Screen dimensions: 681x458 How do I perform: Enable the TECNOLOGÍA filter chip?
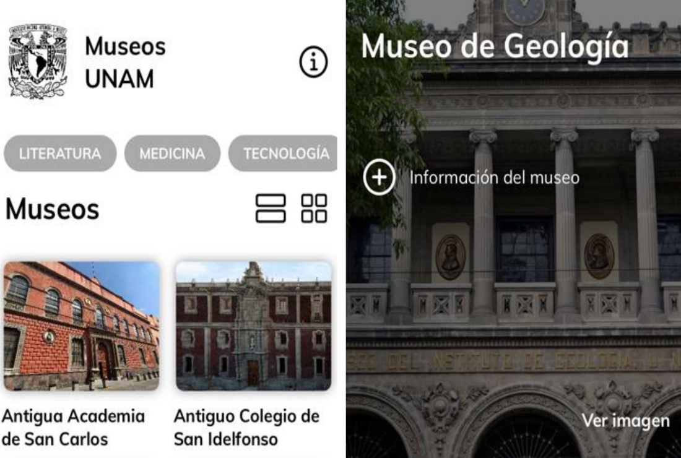[283, 153]
